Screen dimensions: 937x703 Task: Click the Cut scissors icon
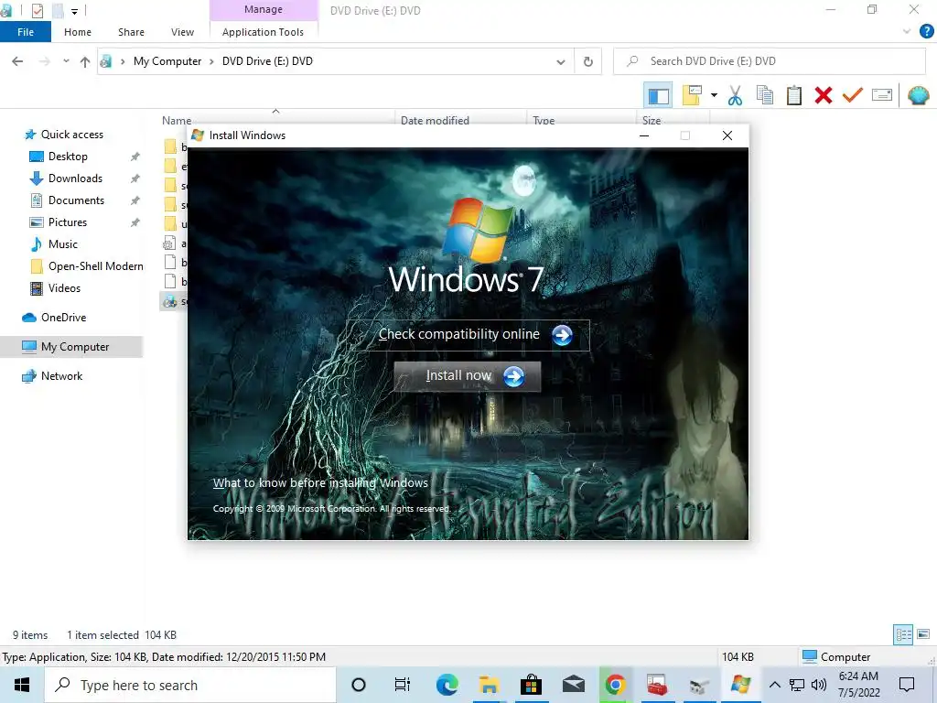(x=735, y=95)
